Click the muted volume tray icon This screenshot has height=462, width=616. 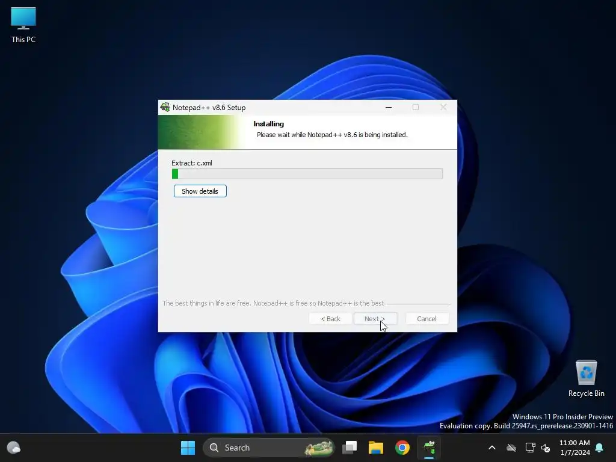[545, 448]
